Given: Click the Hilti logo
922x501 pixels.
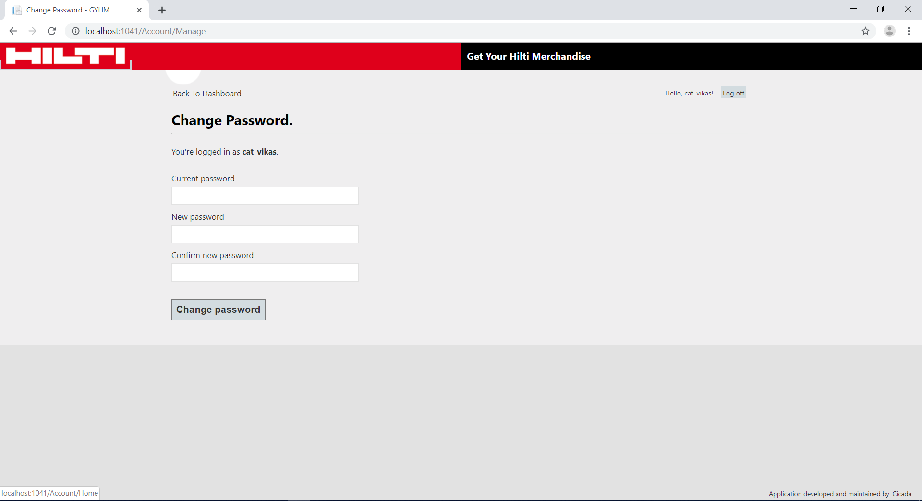Looking at the screenshot, I should tap(66, 56).
